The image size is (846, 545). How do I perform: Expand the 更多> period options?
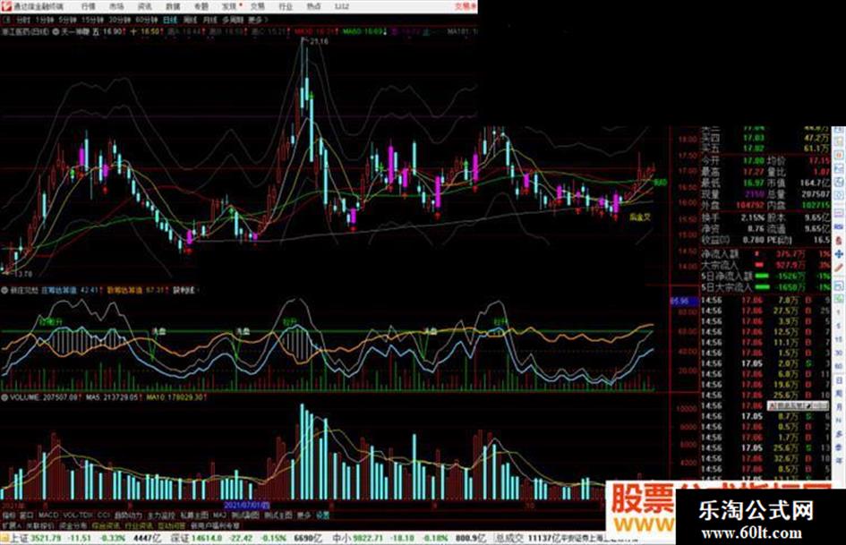pyautogui.click(x=257, y=20)
